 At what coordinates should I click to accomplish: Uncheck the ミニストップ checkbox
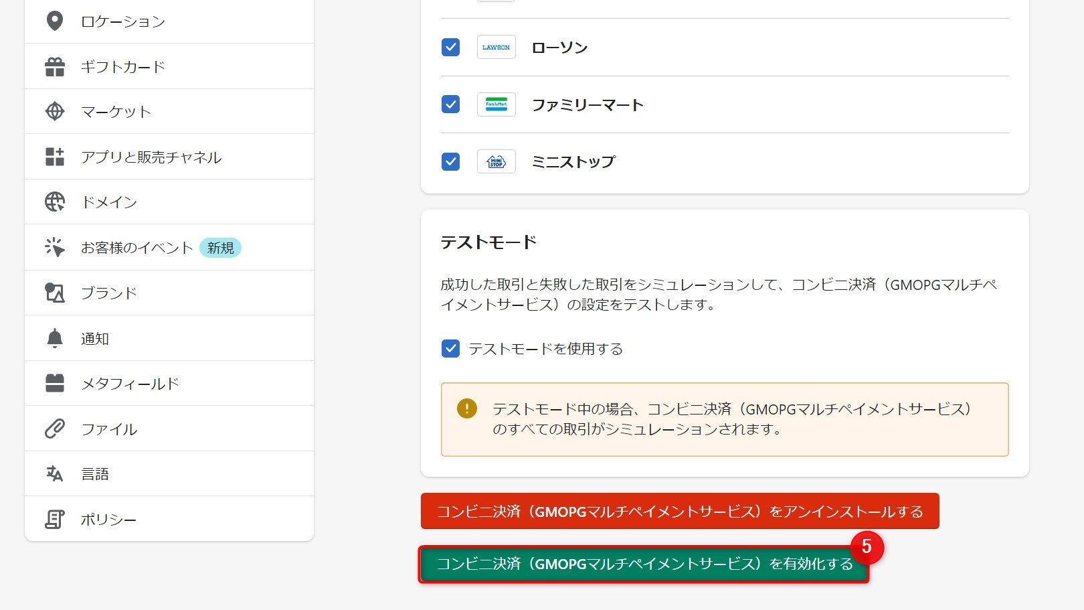pos(450,161)
